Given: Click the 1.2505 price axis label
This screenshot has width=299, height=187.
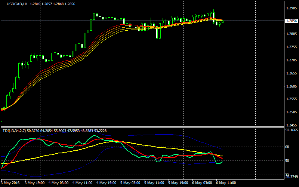Looking at the screenshot, I should (291, 112).
